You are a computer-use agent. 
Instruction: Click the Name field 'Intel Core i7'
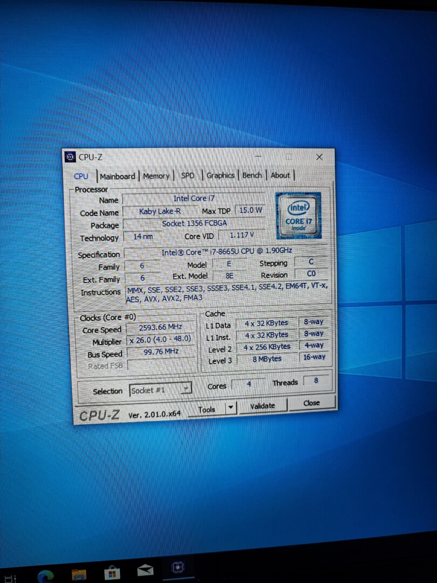click(x=194, y=199)
